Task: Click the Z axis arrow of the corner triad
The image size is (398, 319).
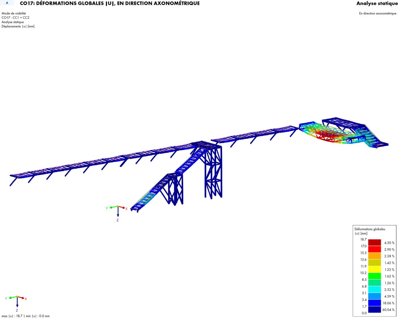Action: (17, 304)
